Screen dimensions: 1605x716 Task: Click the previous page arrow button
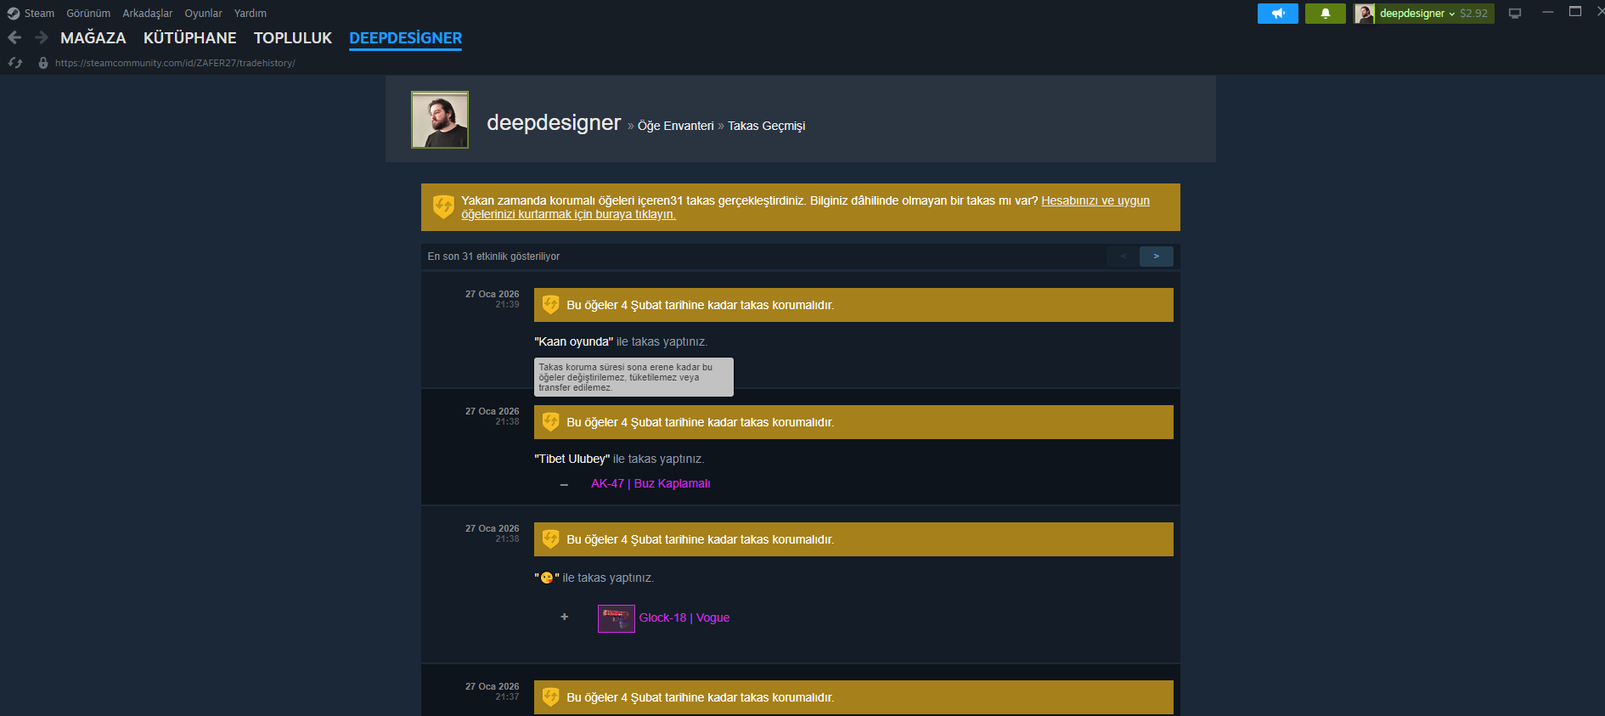[x=1123, y=256]
